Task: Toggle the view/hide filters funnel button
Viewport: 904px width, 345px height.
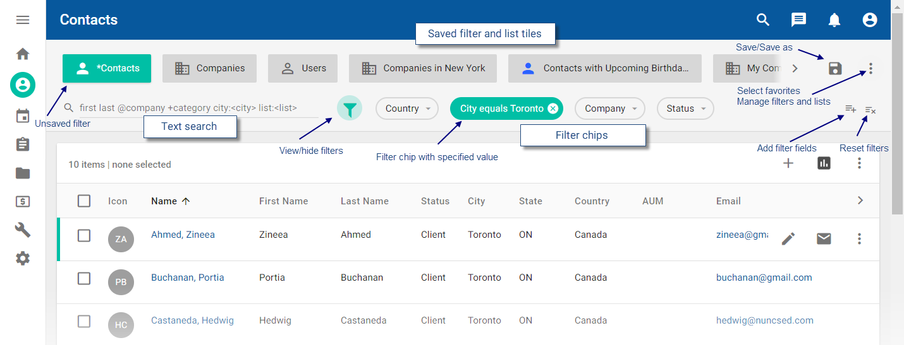Action: pyautogui.click(x=350, y=109)
